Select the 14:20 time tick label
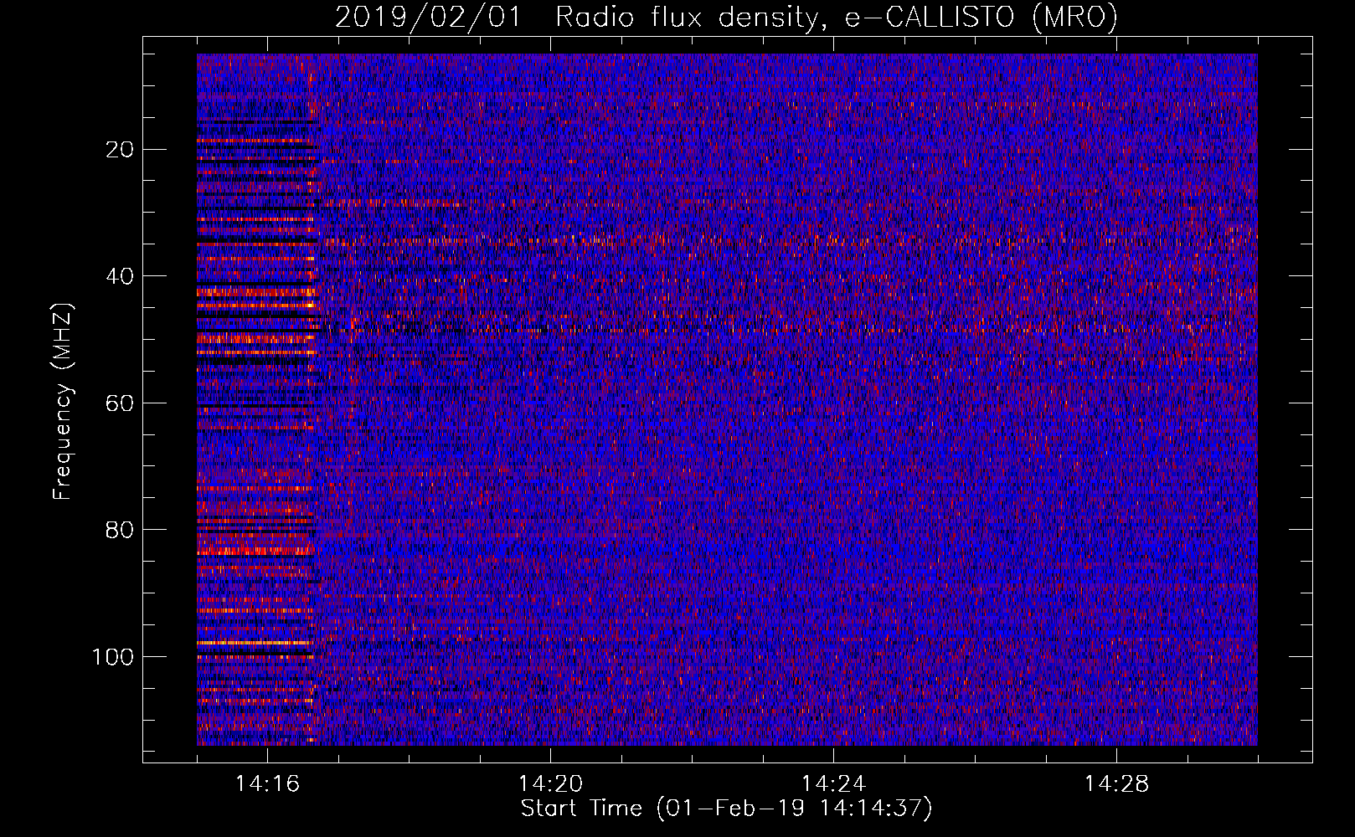The width and height of the screenshot is (1355, 837). coord(550,784)
